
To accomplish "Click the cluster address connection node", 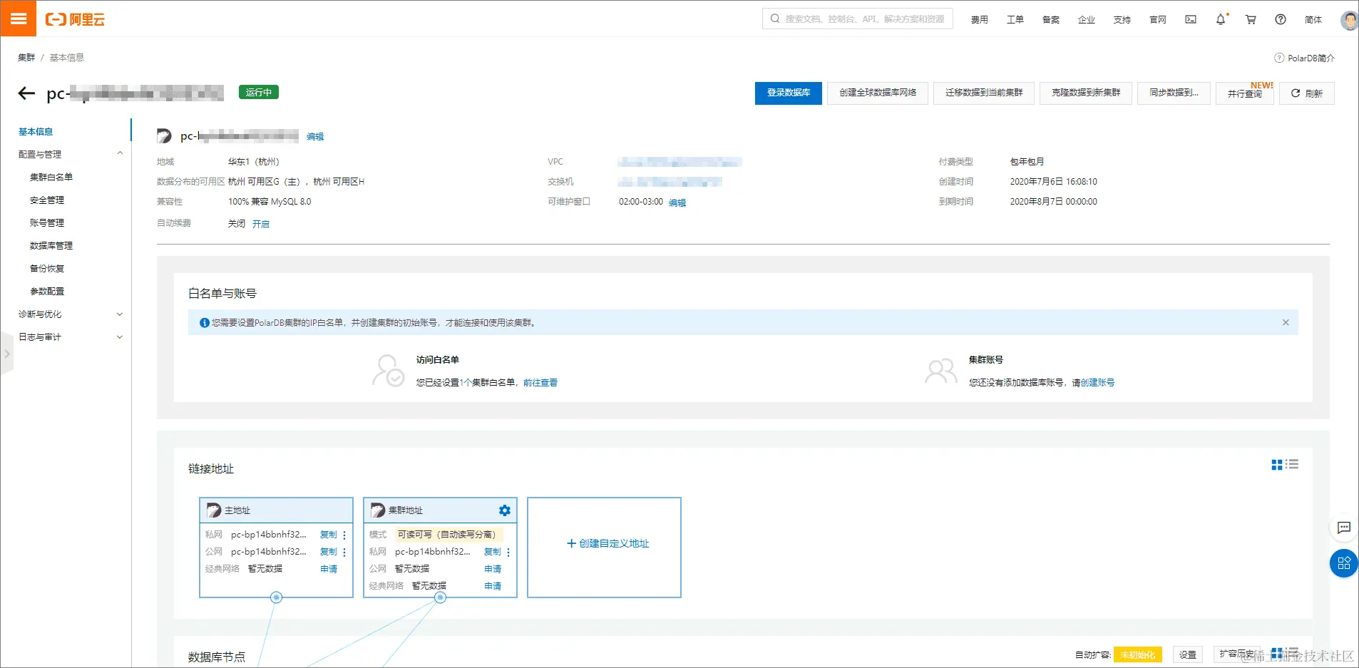I will pyautogui.click(x=441, y=597).
